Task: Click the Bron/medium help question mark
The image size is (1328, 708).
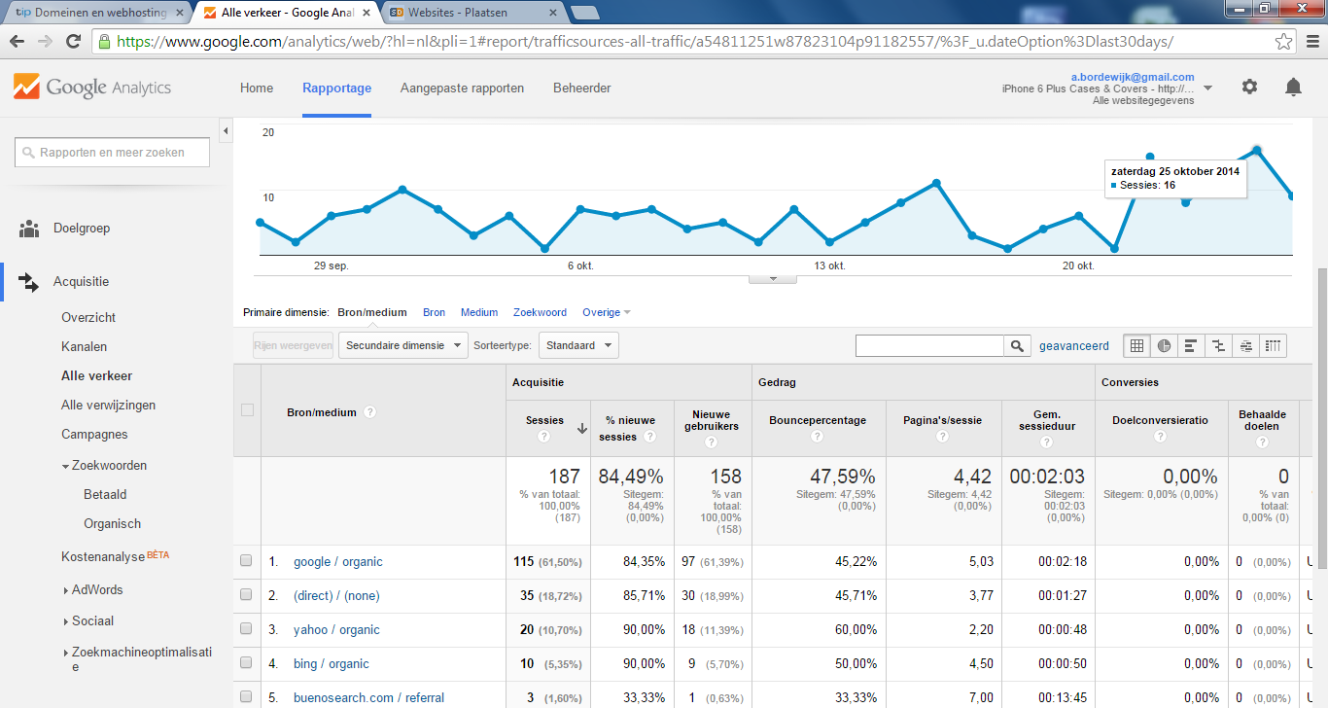Action: point(369,412)
